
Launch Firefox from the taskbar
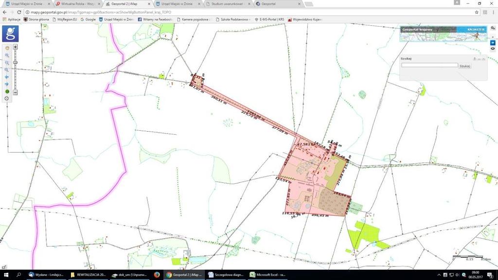tap(157, 275)
